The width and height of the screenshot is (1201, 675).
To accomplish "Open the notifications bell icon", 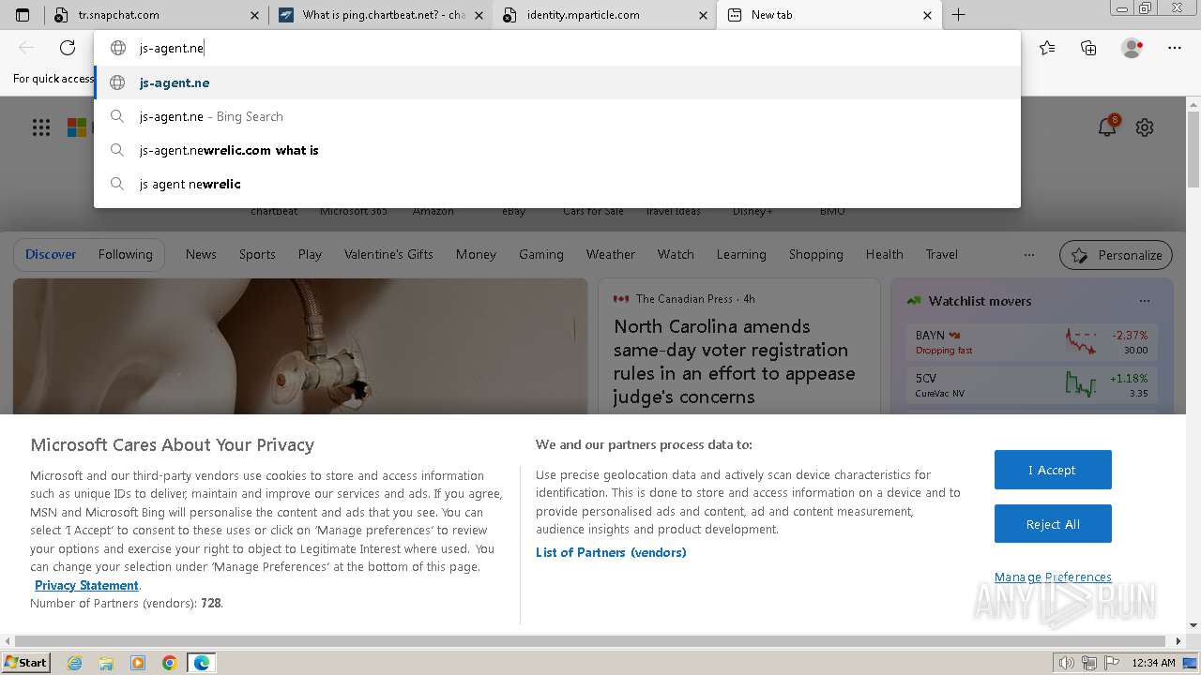I will [x=1107, y=127].
